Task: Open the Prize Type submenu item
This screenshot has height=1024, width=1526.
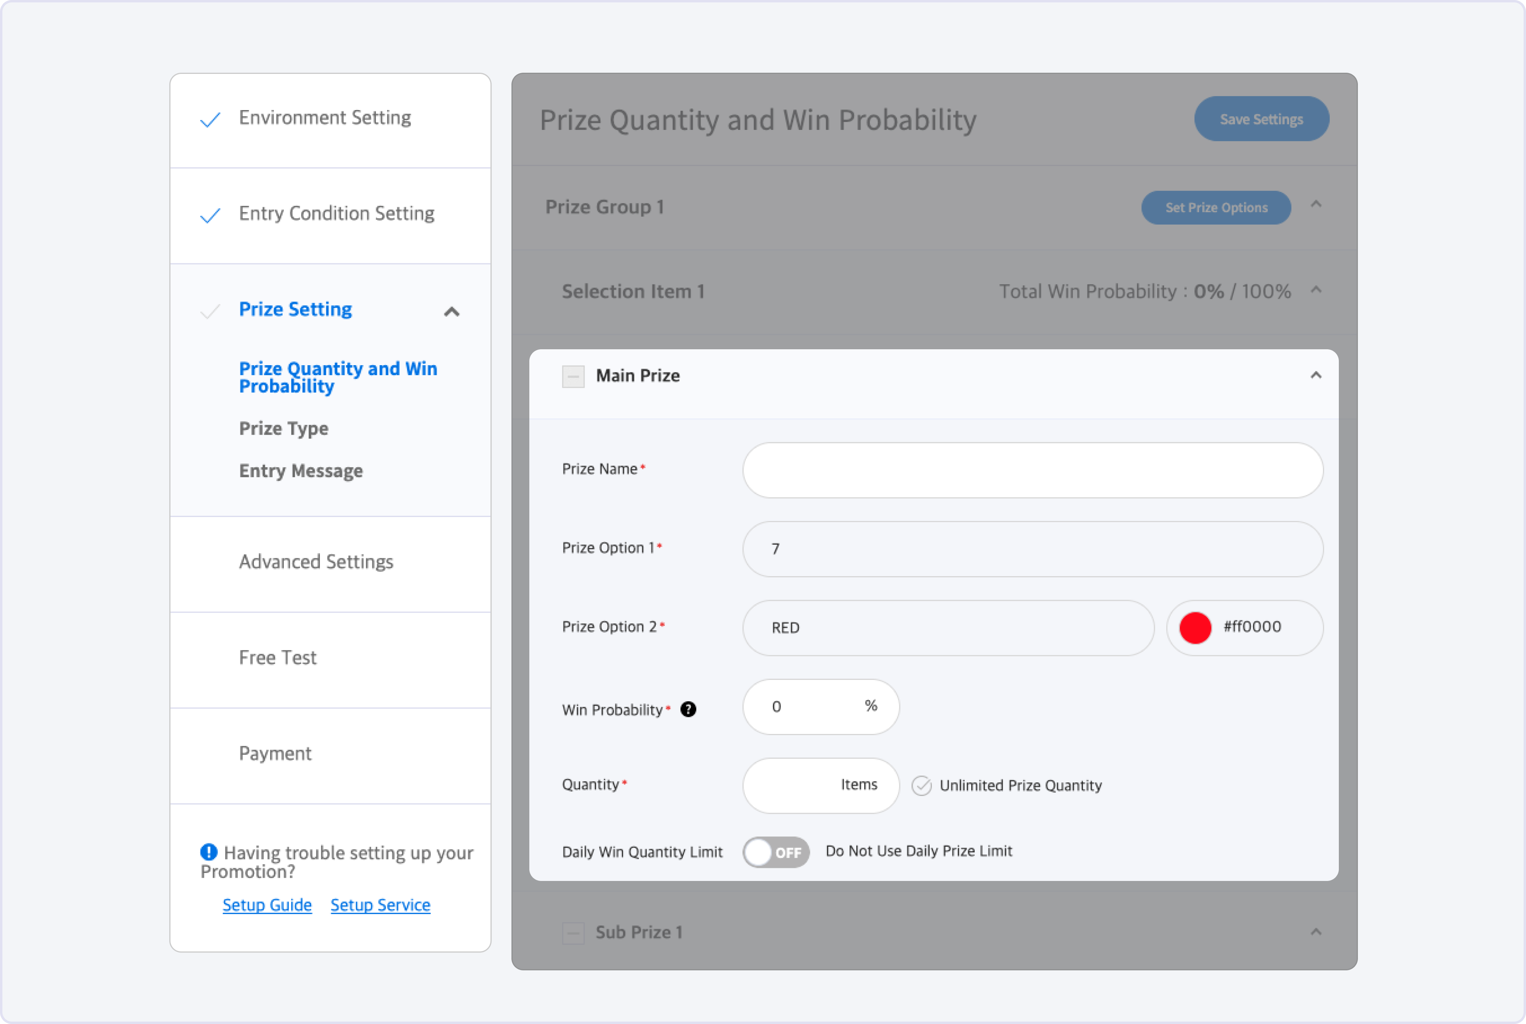Action: click(283, 428)
